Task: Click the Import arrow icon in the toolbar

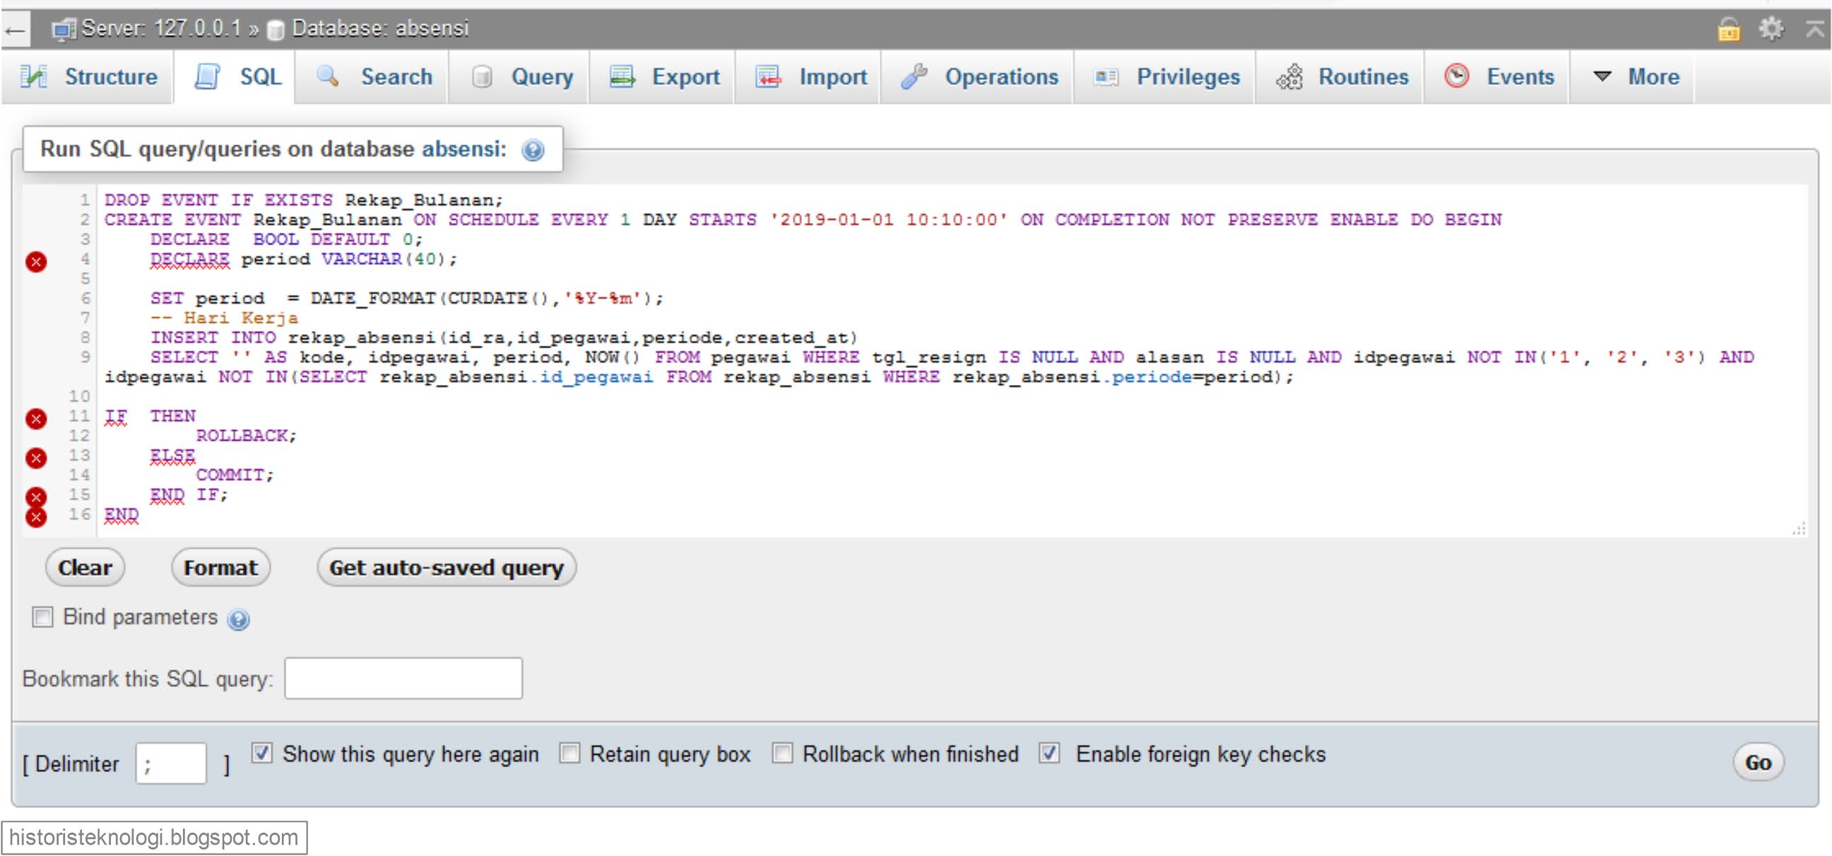Action: click(x=767, y=76)
